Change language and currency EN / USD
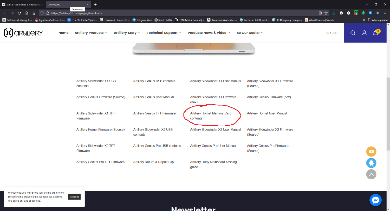Viewport: 390px width, 211px height. point(331,33)
